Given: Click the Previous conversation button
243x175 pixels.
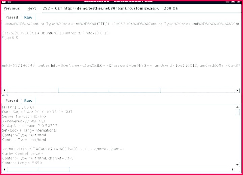Looking at the screenshot, I should coord(11,8).
